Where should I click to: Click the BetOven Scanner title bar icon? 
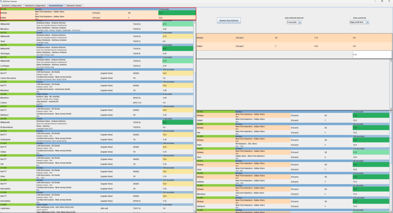(x=2, y=2)
